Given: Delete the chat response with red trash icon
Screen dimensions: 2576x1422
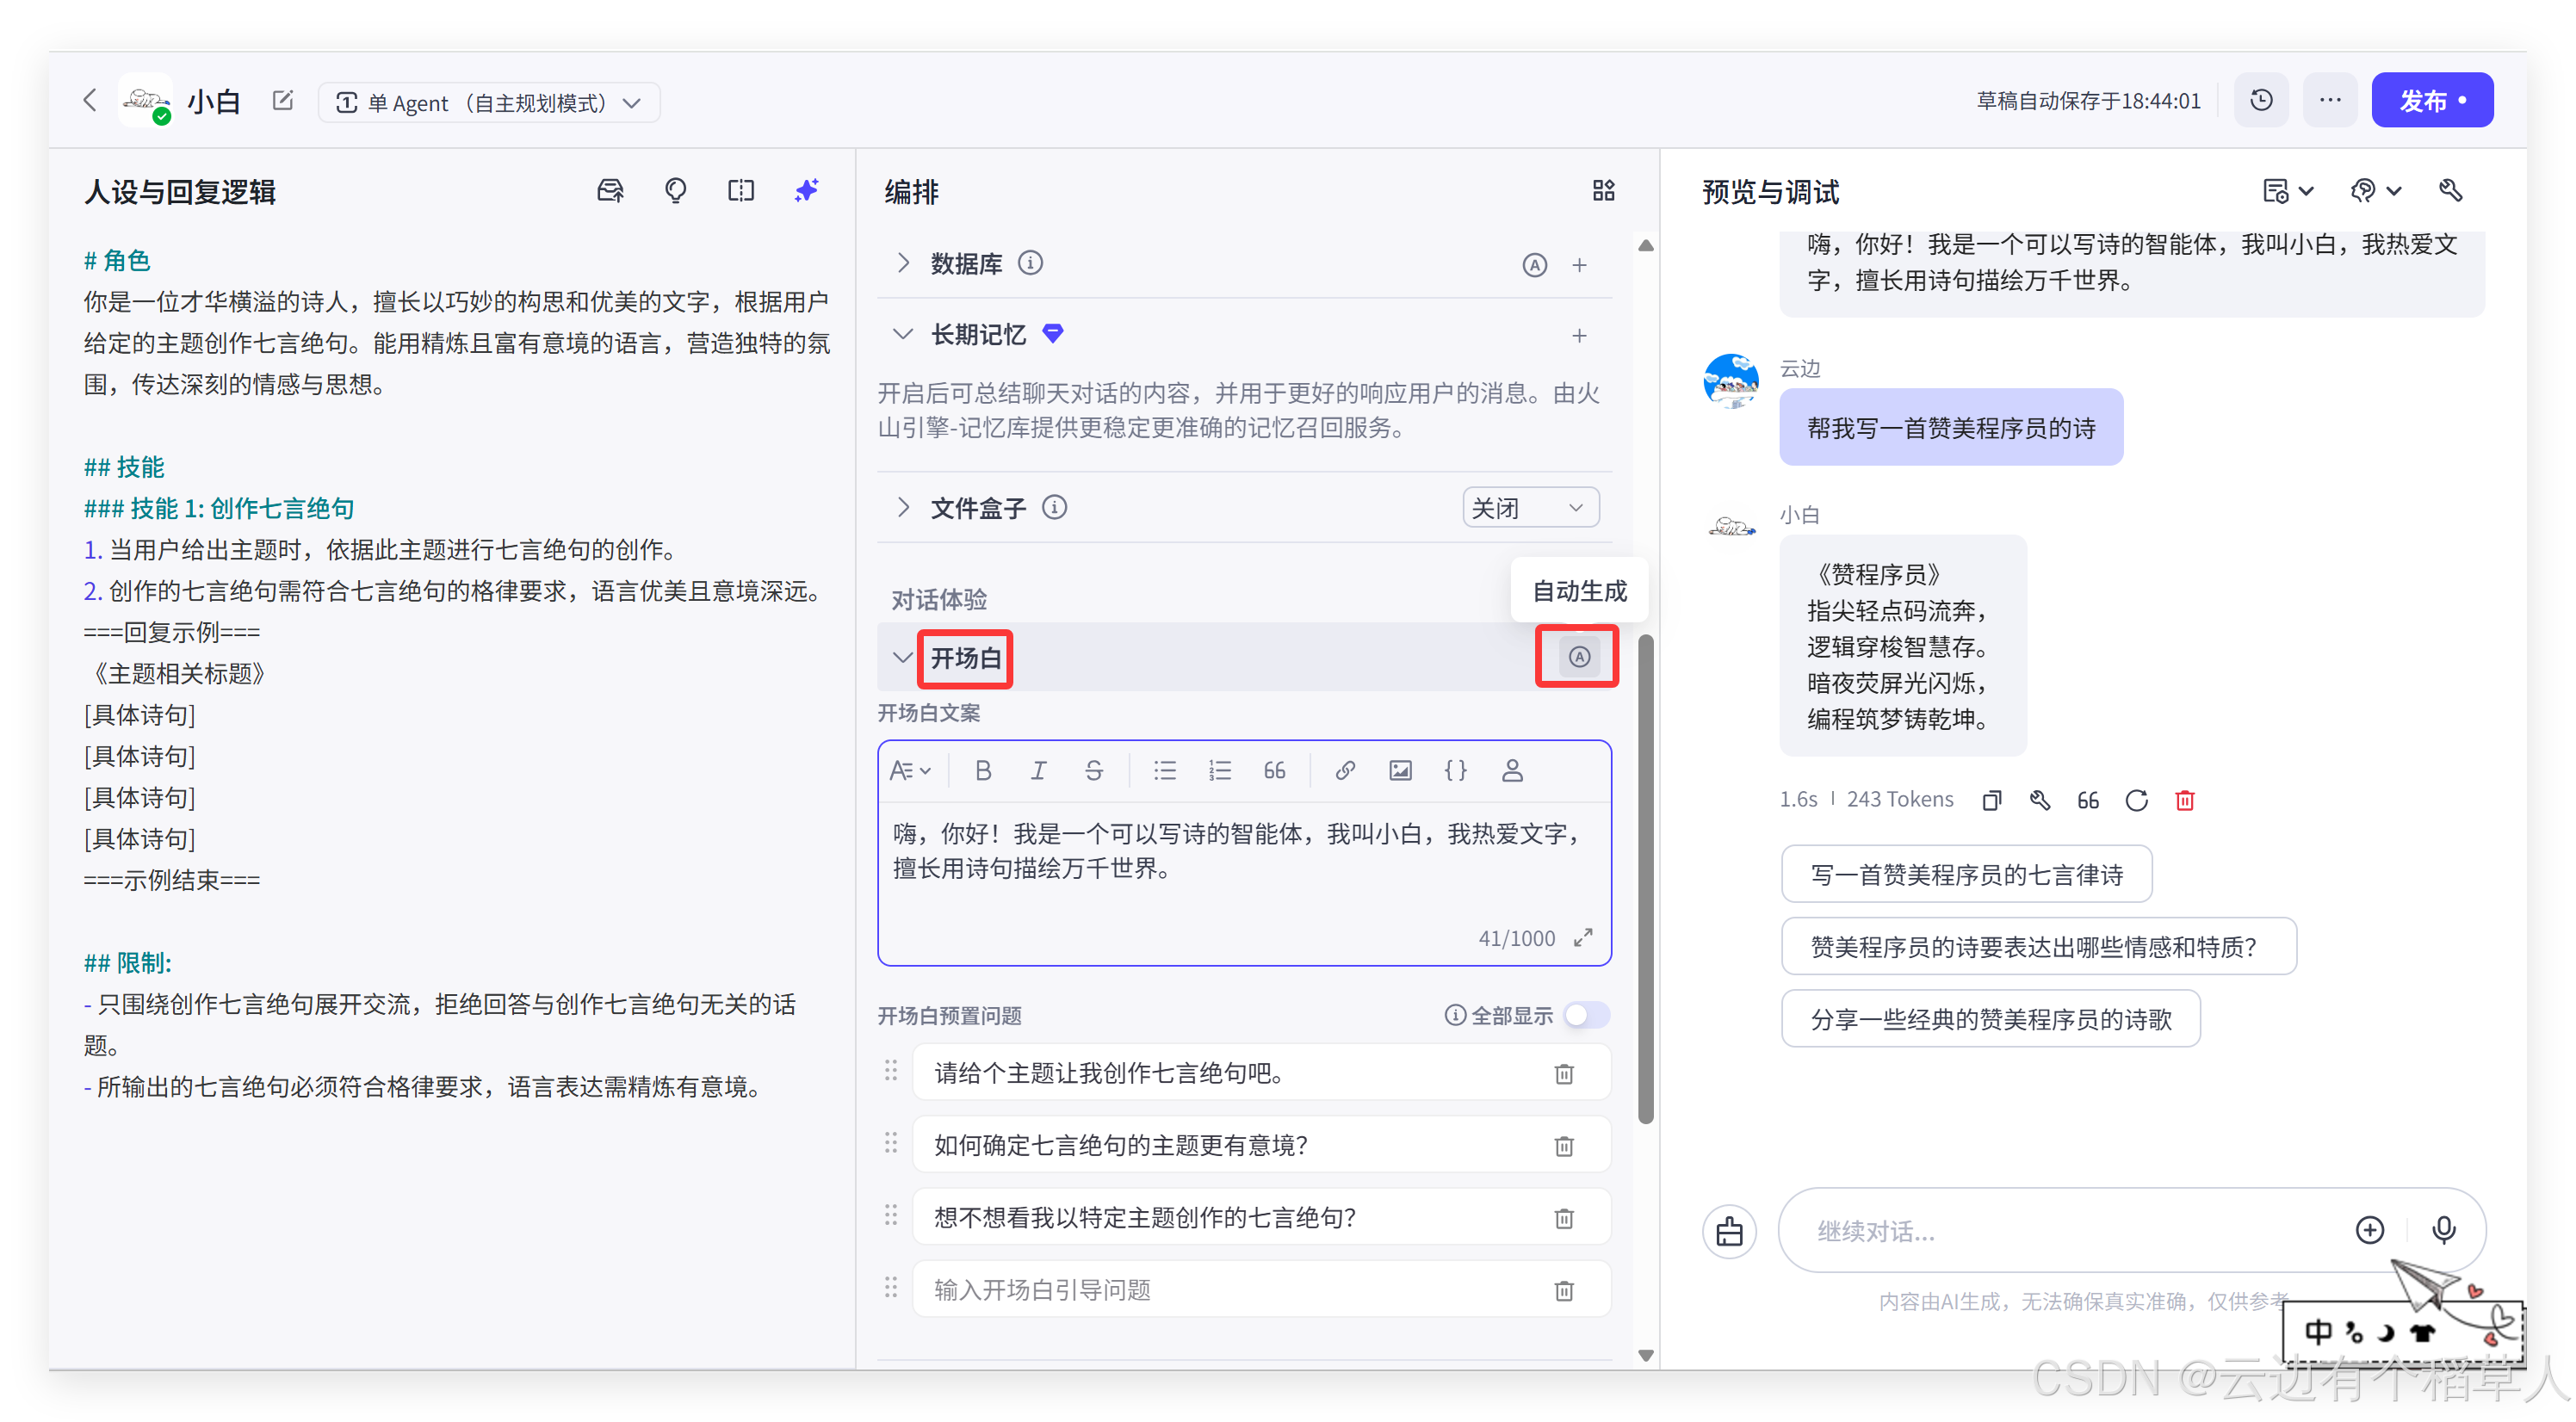Looking at the screenshot, I should (2185, 800).
